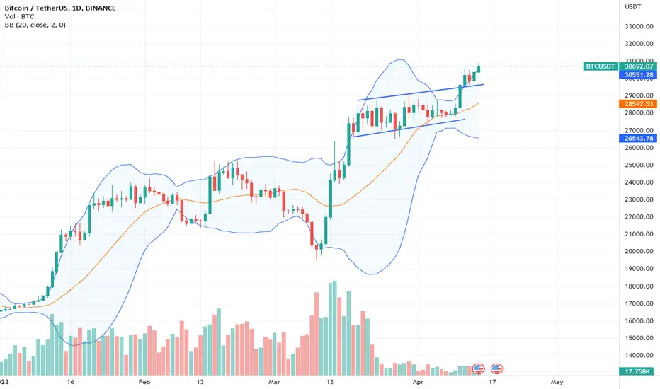Screen dimensions: 660x389
Task: Click the orange 28547.53 basis value tag
Action: coord(639,103)
